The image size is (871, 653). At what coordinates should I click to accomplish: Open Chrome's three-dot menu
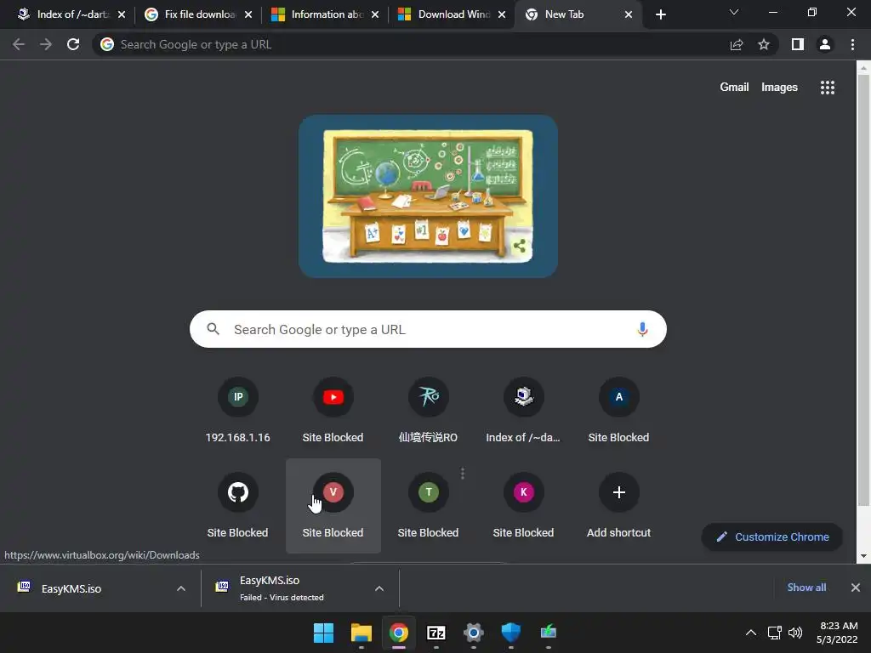point(852,44)
